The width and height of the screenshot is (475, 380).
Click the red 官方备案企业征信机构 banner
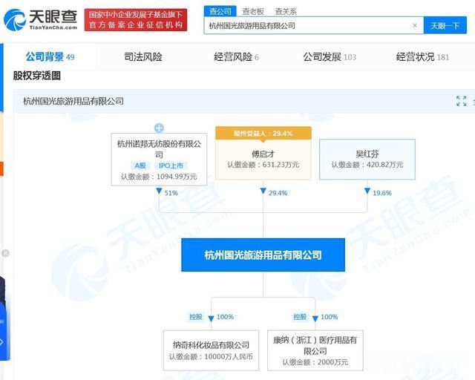click(x=136, y=19)
